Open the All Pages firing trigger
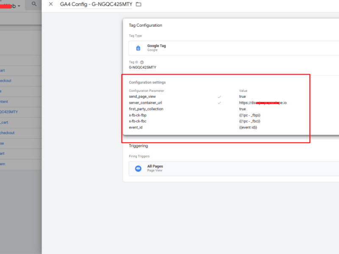The image size is (339, 254). pos(234,168)
